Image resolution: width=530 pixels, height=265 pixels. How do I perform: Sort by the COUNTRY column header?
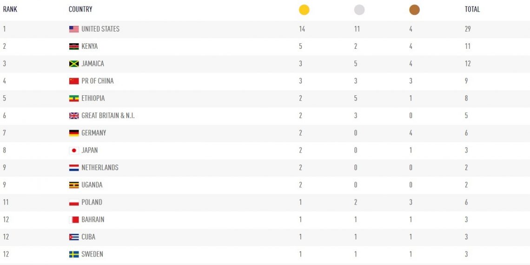coord(80,9)
